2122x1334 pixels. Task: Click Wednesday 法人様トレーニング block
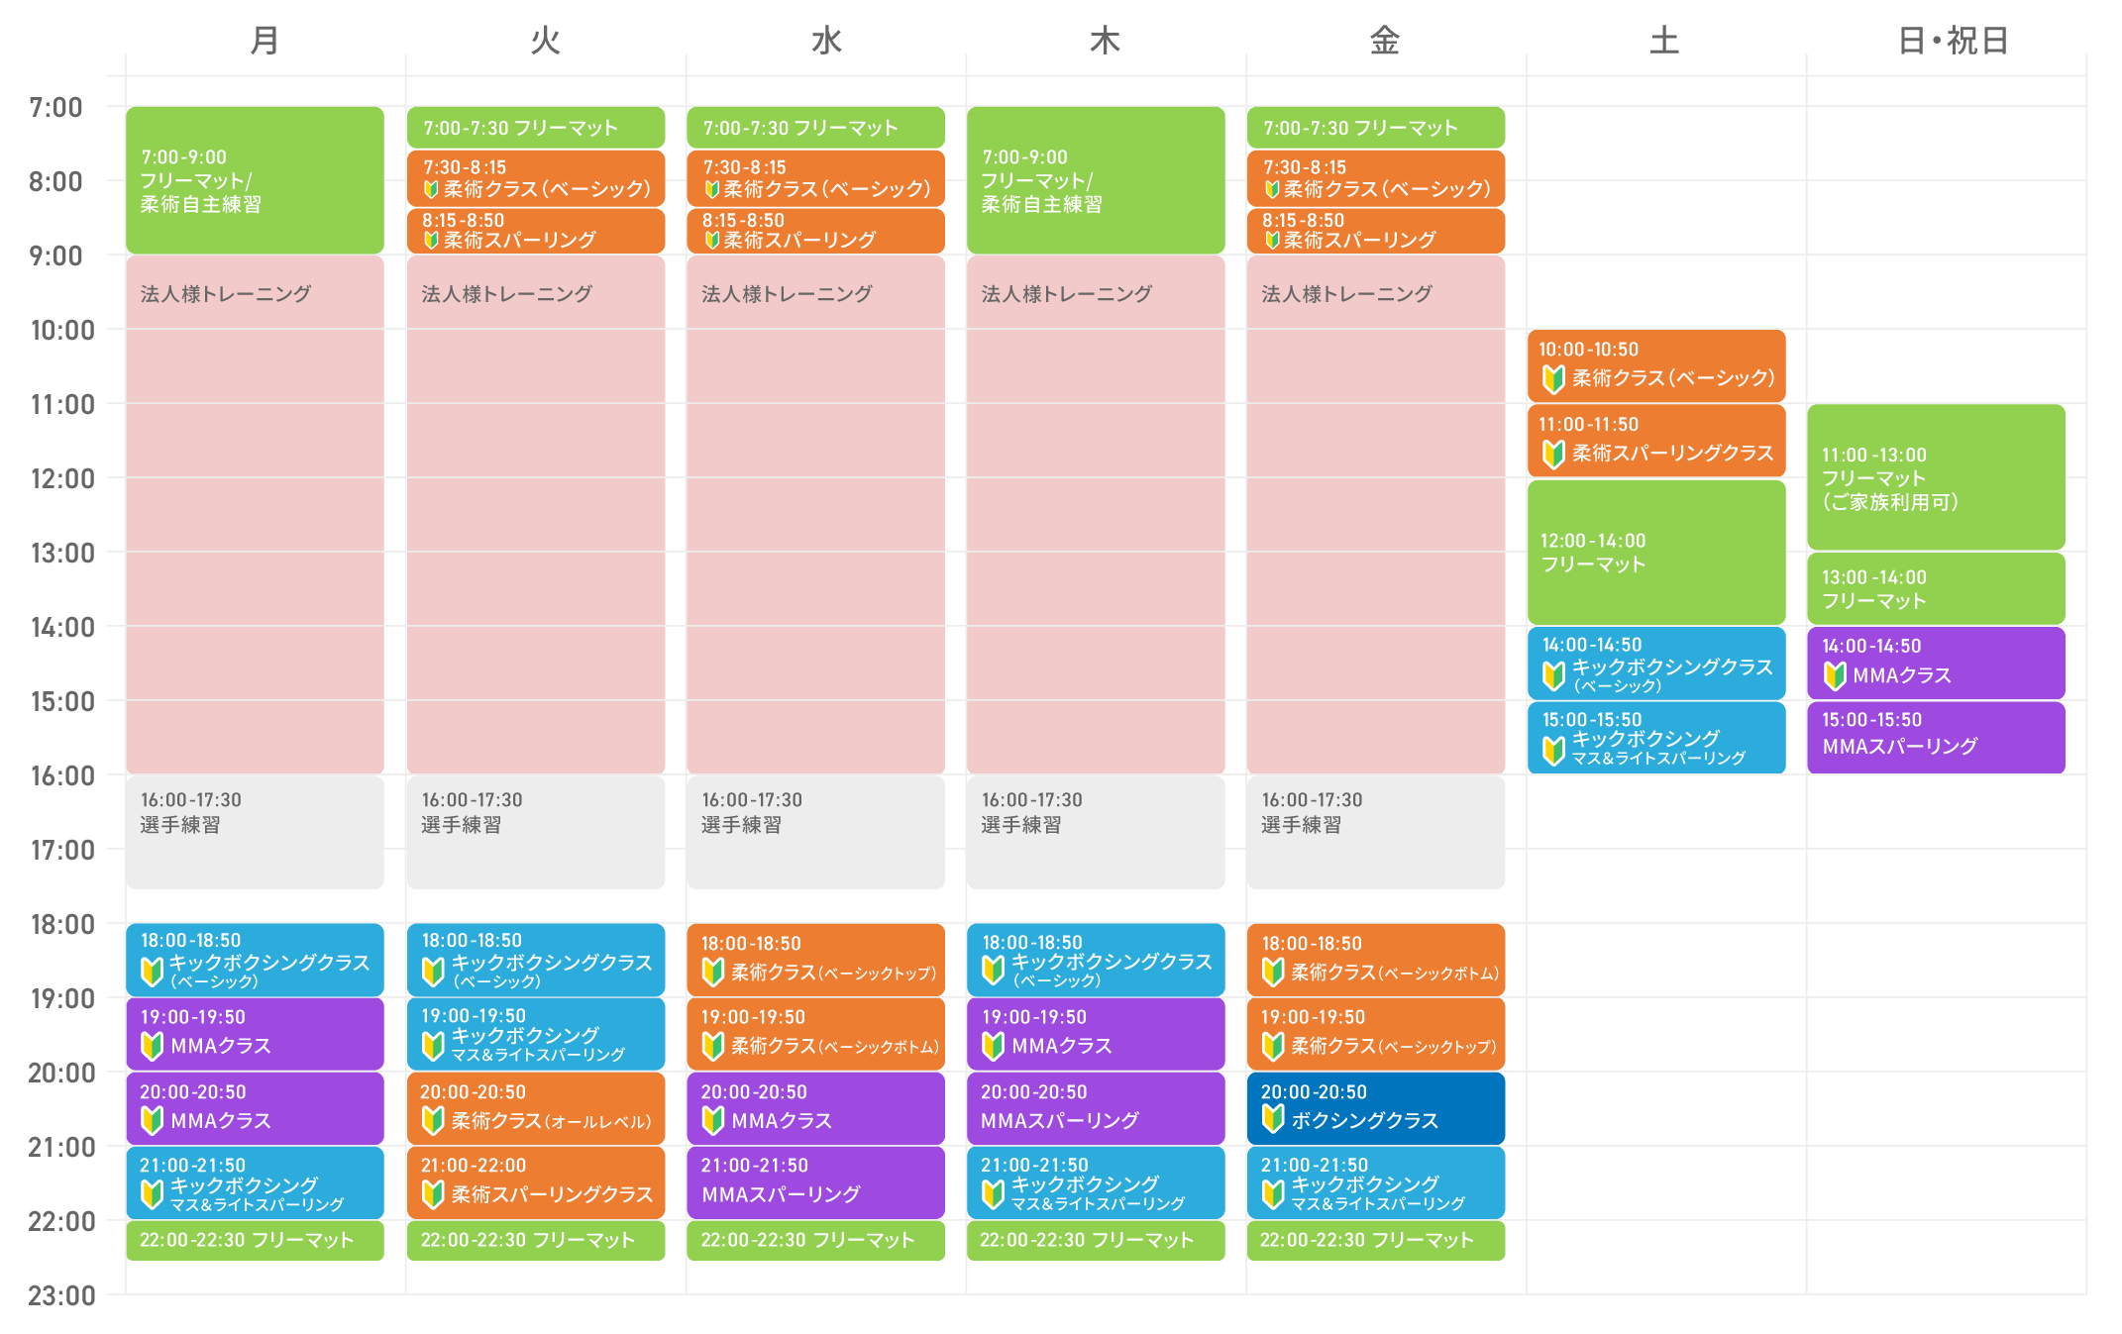[x=815, y=515]
